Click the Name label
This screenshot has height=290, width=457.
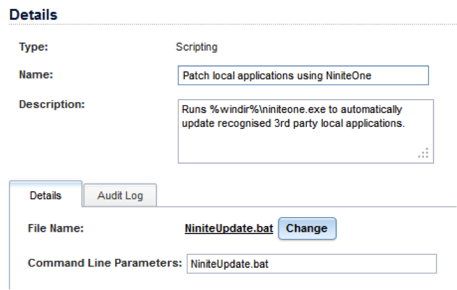tap(36, 75)
